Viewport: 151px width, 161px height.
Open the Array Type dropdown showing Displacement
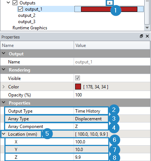[91, 119]
